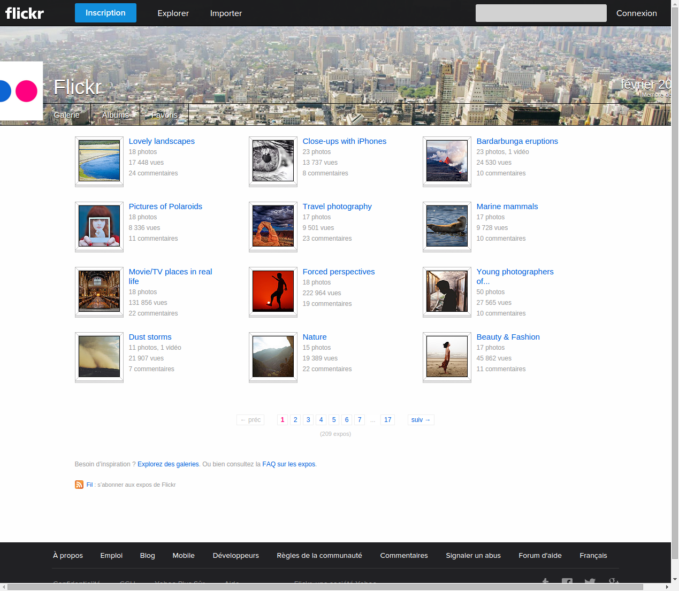This screenshot has width=679, height=591.
Task: Go to page 17 of galleries
Action: 387,420
